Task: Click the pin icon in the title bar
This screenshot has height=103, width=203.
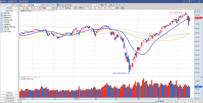Action: [189, 1]
